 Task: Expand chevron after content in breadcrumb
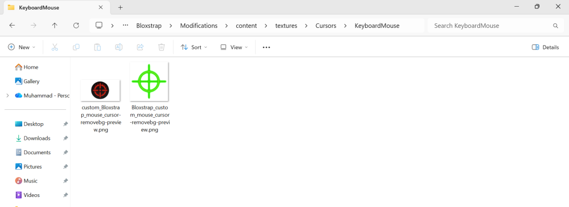266,26
